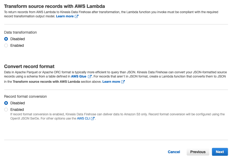Screen dimensions: 233x160
Task: Click the Enabled label under Record format conversion
Action: (x=17, y=110)
